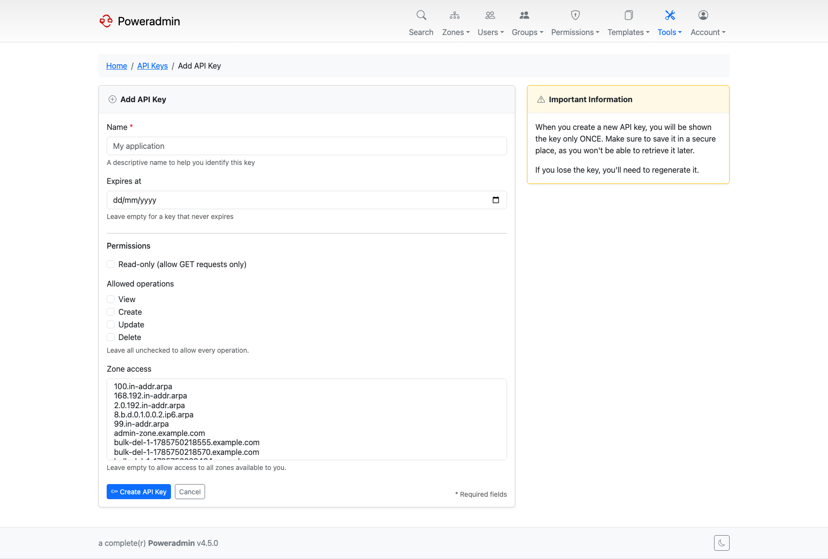Click the Permissions shield icon

[575, 15]
